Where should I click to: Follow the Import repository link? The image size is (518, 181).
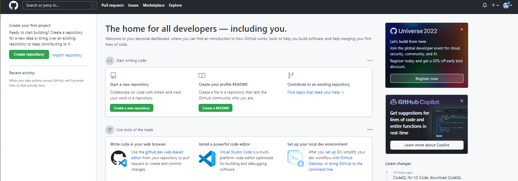tap(67, 55)
